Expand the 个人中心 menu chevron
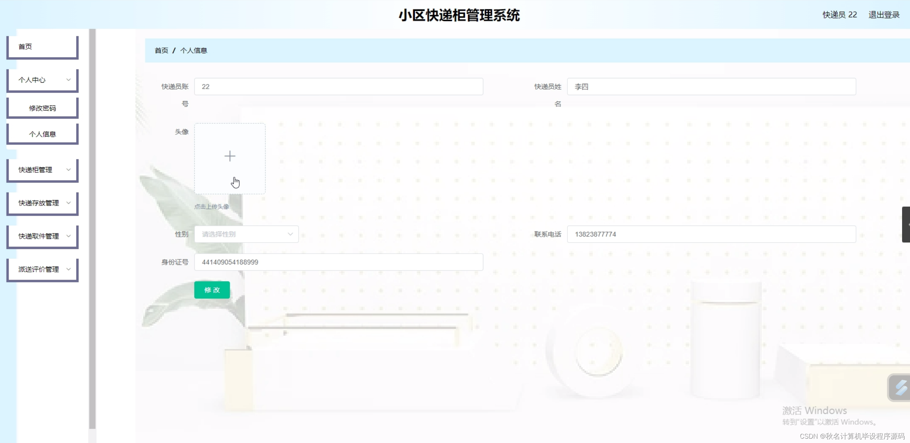The width and height of the screenshot is (910, 443). coord(68,80)
